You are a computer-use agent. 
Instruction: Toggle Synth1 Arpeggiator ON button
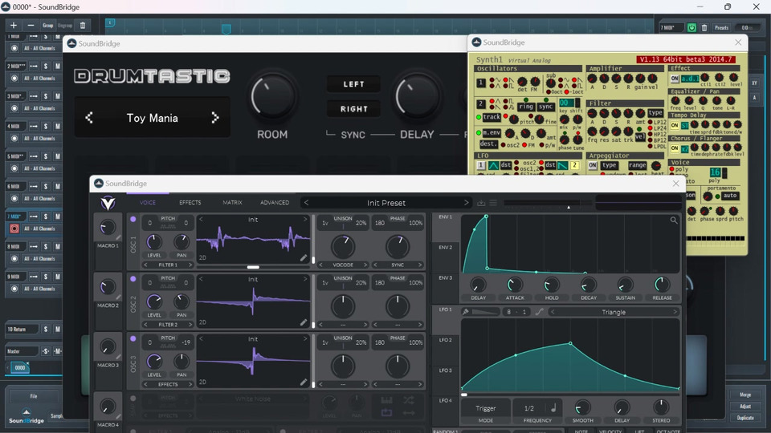(593, 165)
